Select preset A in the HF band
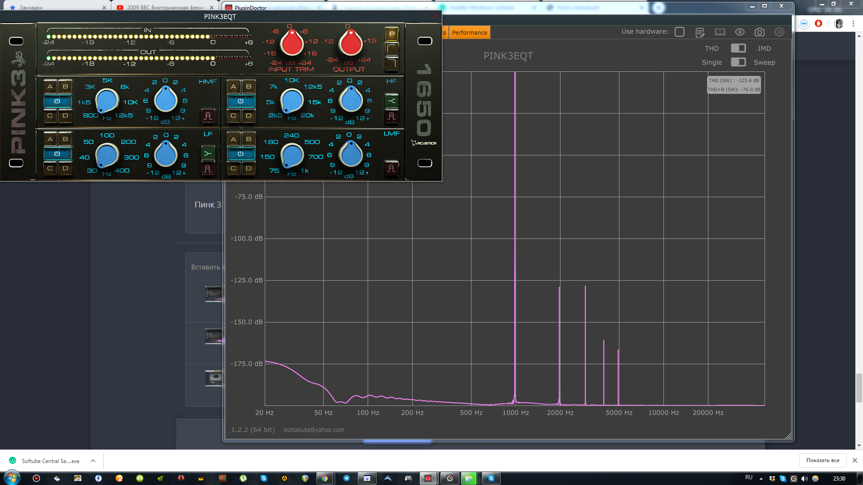863x485 pixels. (233, 87)
